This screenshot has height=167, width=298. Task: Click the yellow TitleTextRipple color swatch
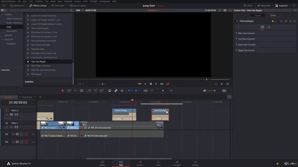pyautogui.click(x=273, y=21)
